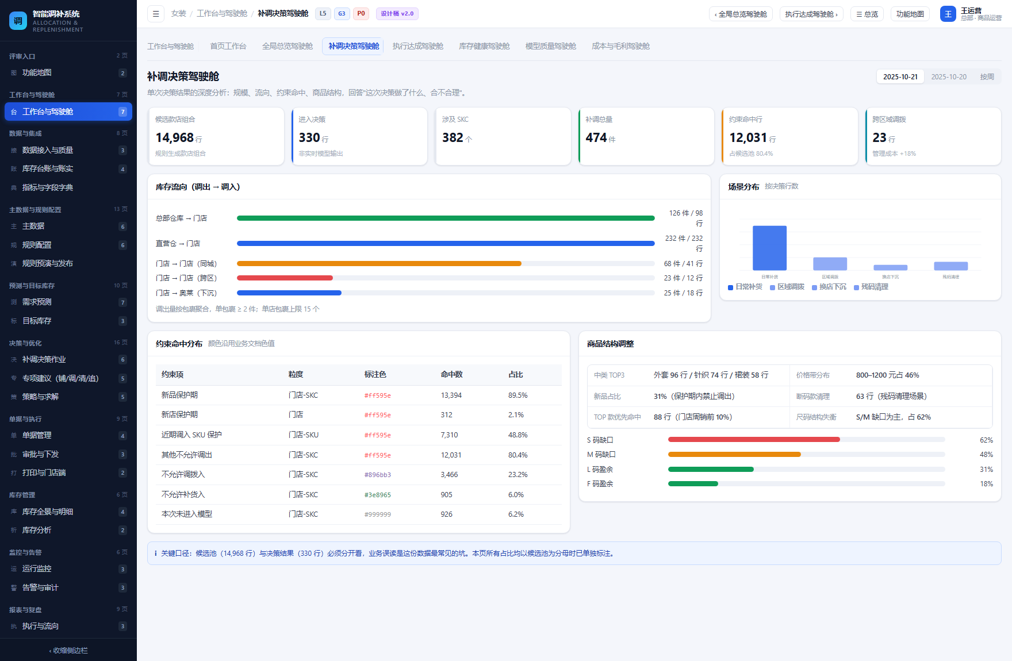1012x661 pixels.
Task: Click the hamburger menu icon in header
Action: pyautogui.click(x=156, y=14)
